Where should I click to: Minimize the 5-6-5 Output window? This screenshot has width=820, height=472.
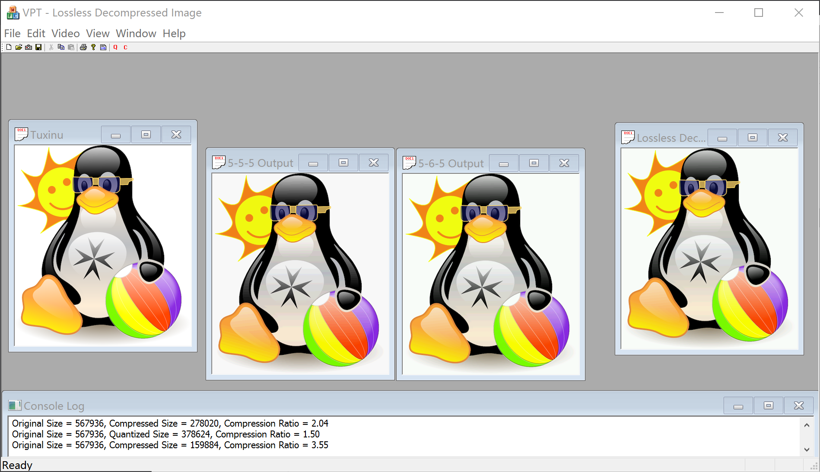click(504, 163)
